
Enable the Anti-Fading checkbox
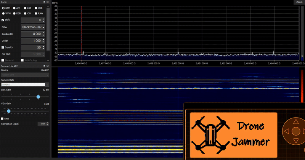(22, 60)
